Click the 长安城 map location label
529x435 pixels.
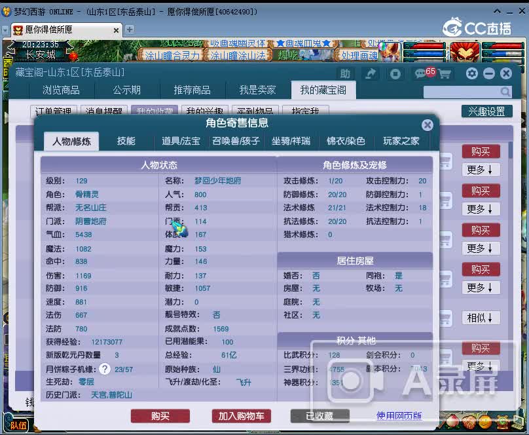click(x=40, y=54)
